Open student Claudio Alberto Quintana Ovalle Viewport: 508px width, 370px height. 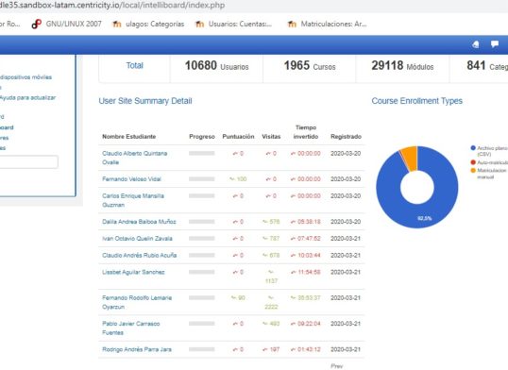coord(134,158)
